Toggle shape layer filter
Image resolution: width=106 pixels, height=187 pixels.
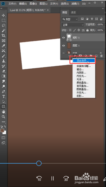click(97, 19)
